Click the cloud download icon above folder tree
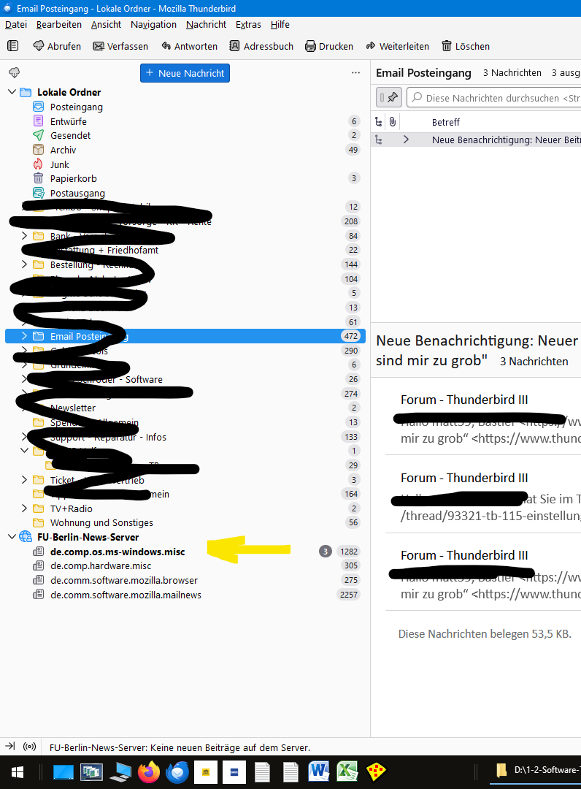The image size is (581, 789). 14,72
